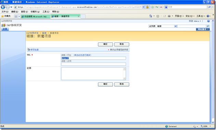Image resolution: width=216 pixels, height=130 pixels.
Task: Open the Home button dropdown arrow
Action: click(154, 16)
